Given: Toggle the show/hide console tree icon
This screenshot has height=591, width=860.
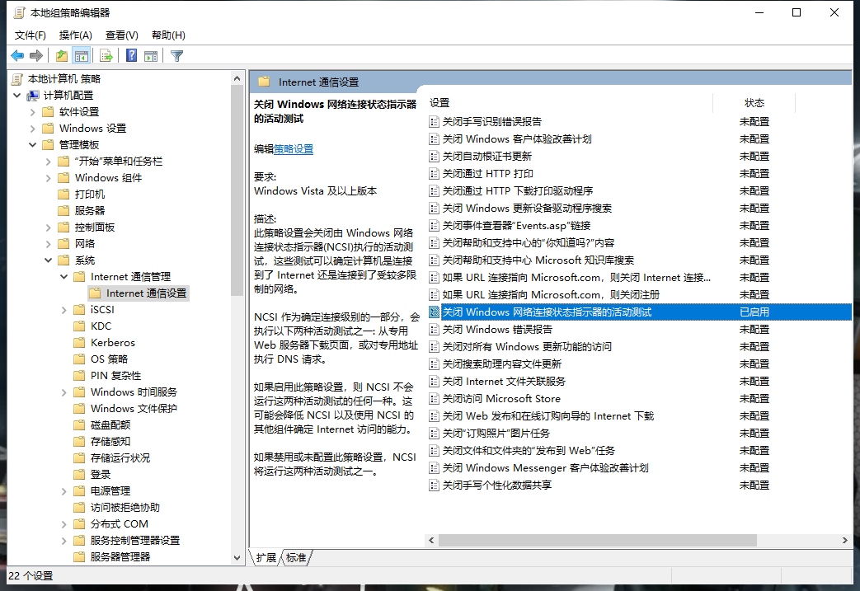Looking at the screenshot, I should coord(81,55).
